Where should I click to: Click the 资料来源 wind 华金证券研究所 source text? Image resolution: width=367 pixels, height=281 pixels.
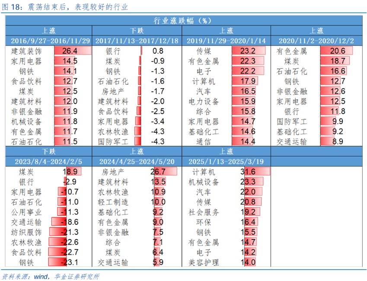click(x=51, y=276)
